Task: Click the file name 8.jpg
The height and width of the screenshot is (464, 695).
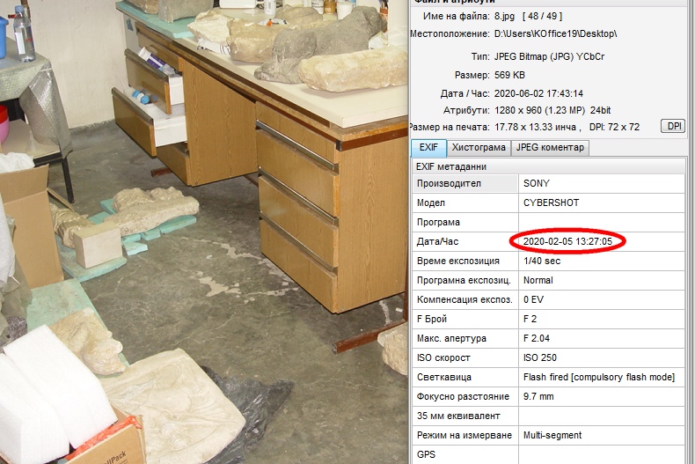Action: point(504,14)
